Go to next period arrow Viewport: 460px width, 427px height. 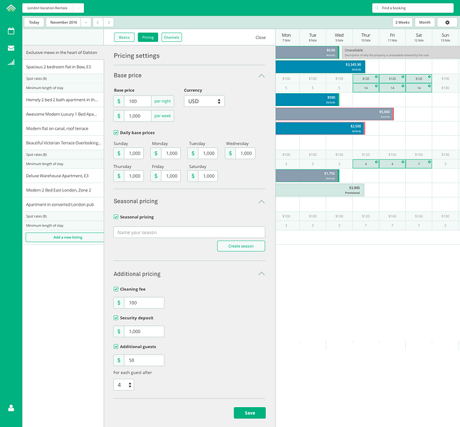pyautogui.click(x=109, y=22)
